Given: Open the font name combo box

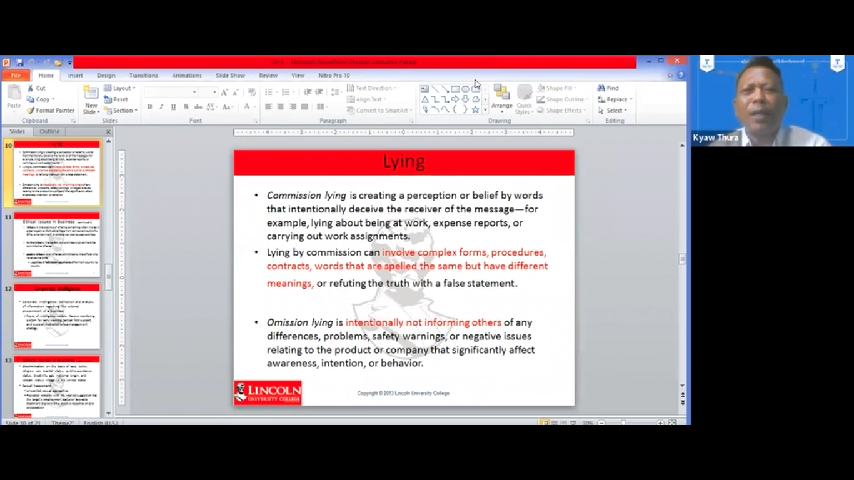Looking at the screenshot, I should tap(171, 92).
